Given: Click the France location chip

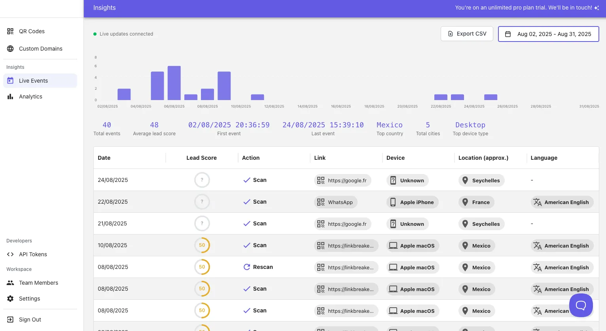Looking at the screenshot, I should coord(477,202).
